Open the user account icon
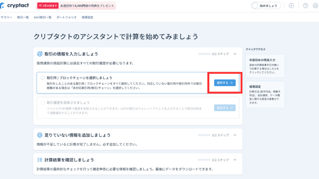Viewport: 319px width, 179px height. click(x=315, y=6)
